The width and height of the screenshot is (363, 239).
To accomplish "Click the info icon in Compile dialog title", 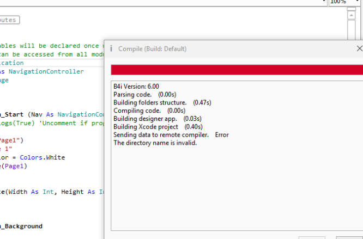I will click(x=111, y=49).
